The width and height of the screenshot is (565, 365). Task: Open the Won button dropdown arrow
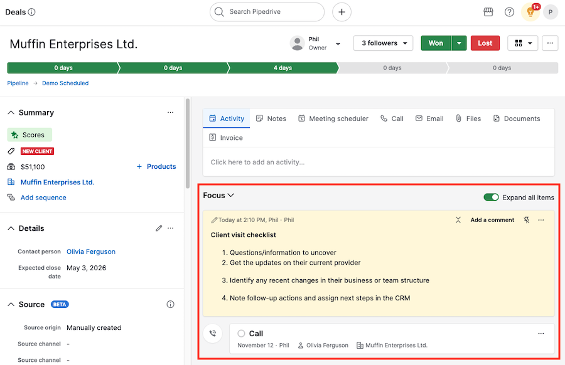[459, 43]
